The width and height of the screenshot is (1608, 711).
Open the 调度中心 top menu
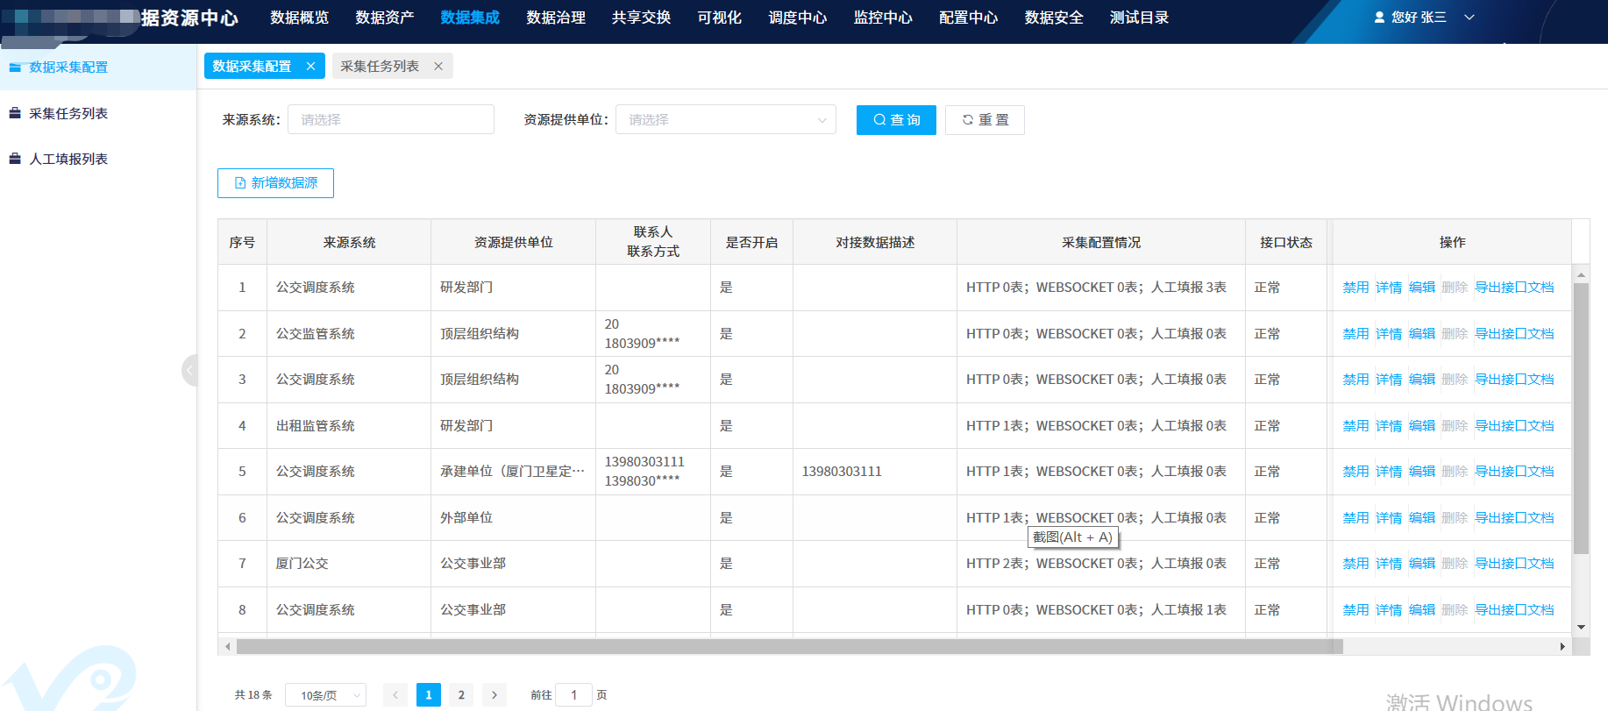[x=798, y=18]
